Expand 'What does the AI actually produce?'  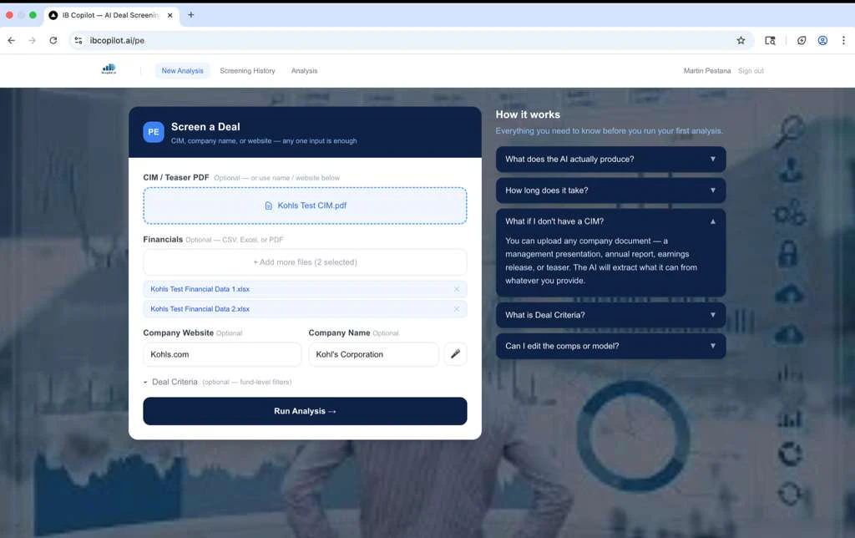tap(610, 160)
